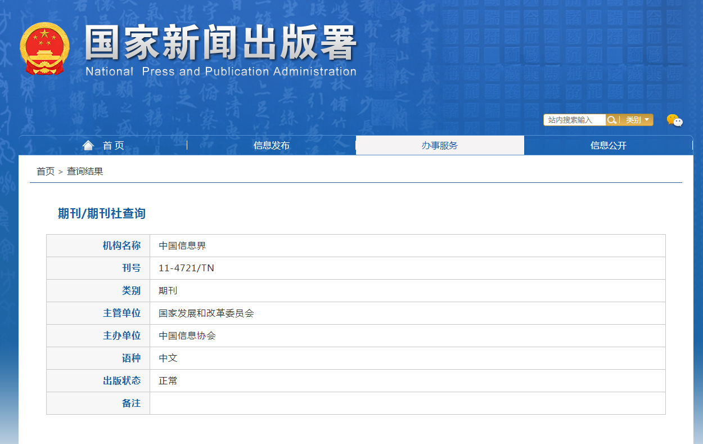This screenshot has height=444, width=703.
Task: Click the 站内搜索输入 search field
Action: (x=574, y=120)
